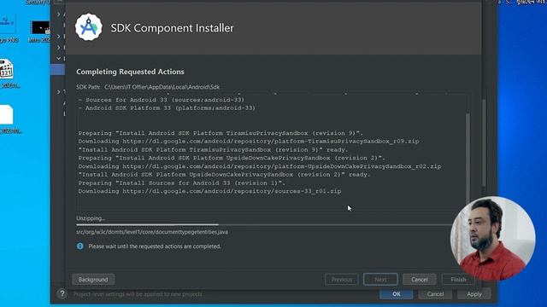The height and width of the screenshot is (307, 547).
Task: Send installation to Background
Action: point(93,280)
